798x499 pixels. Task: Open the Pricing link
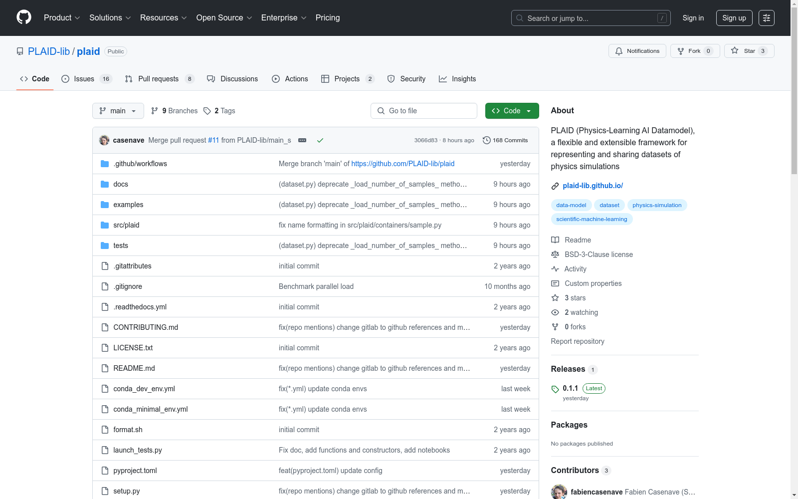point(328,18)
